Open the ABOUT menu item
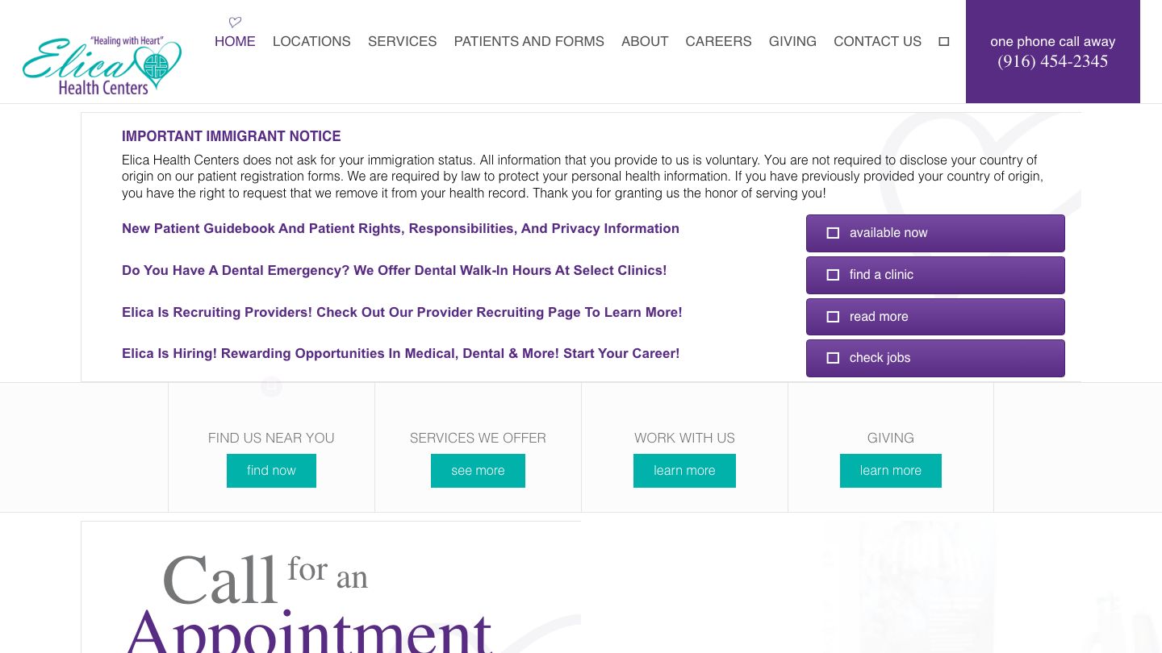1162x653 pixels. (x=645, y=41)
